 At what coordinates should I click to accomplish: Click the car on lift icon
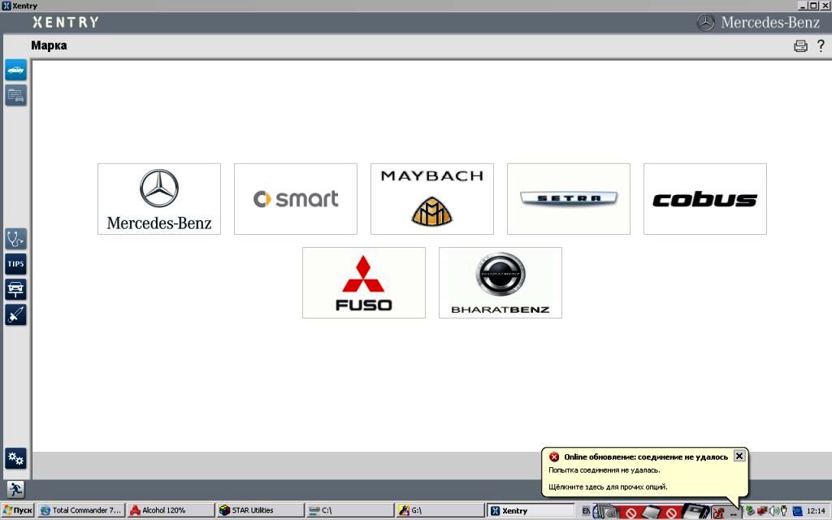tap(16, 289)
